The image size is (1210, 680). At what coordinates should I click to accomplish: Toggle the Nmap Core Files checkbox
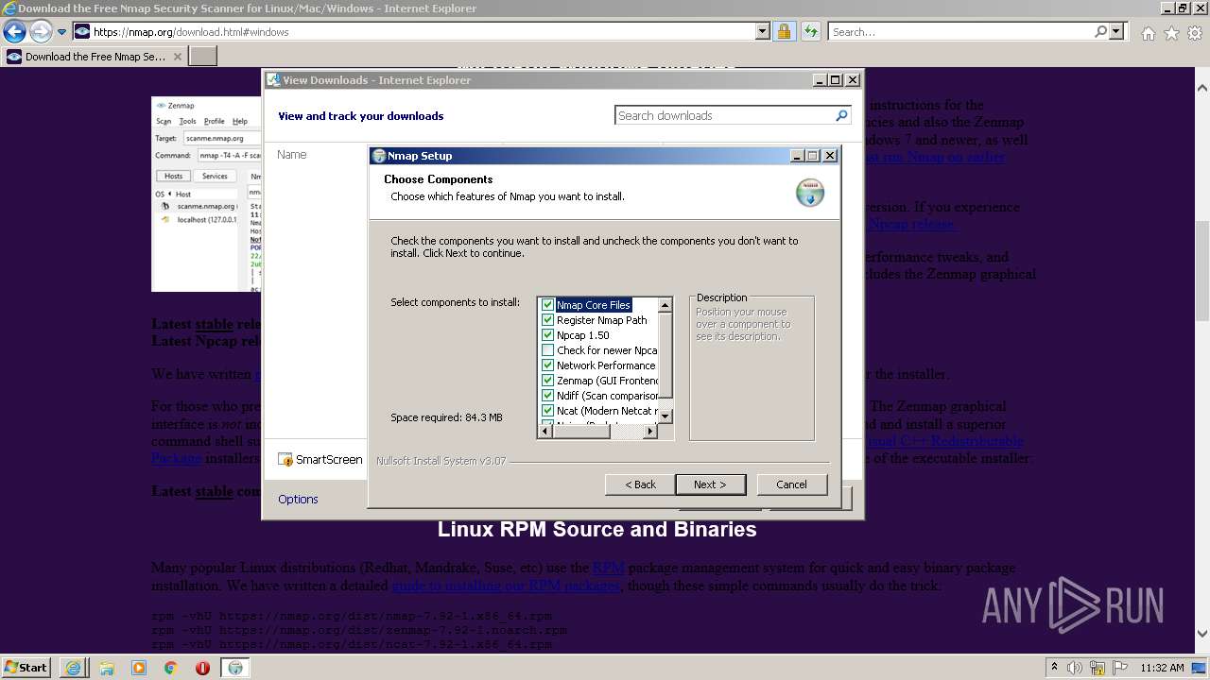click(547, 305)
